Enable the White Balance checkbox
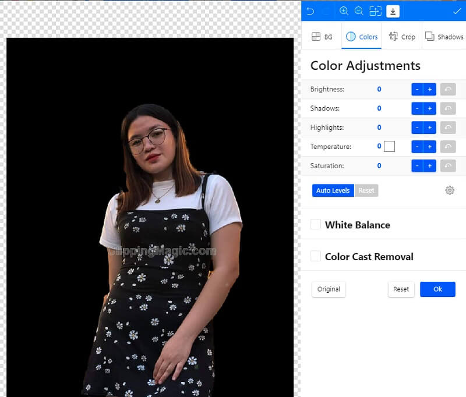Screen dimensions: 466x397 315,224
